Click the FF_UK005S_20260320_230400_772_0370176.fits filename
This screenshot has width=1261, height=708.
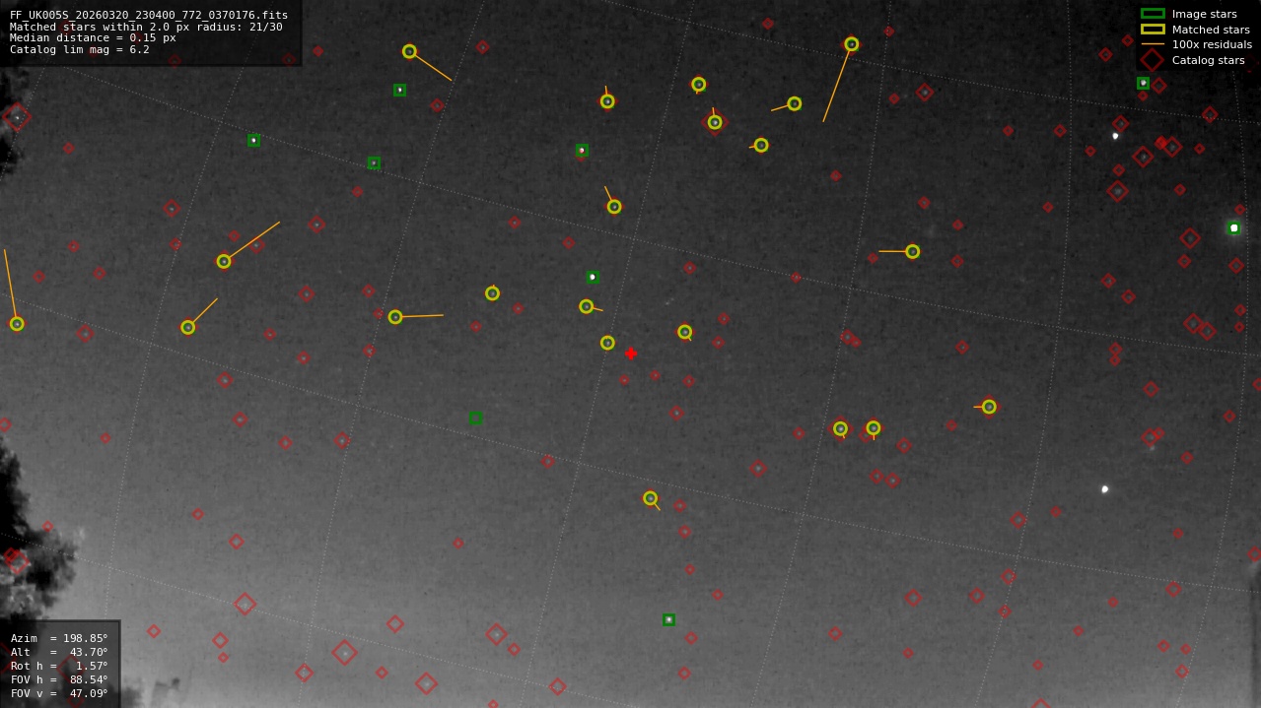[149, 15]
